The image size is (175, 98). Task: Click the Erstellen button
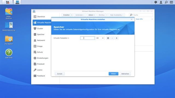[x=66, y=15]
